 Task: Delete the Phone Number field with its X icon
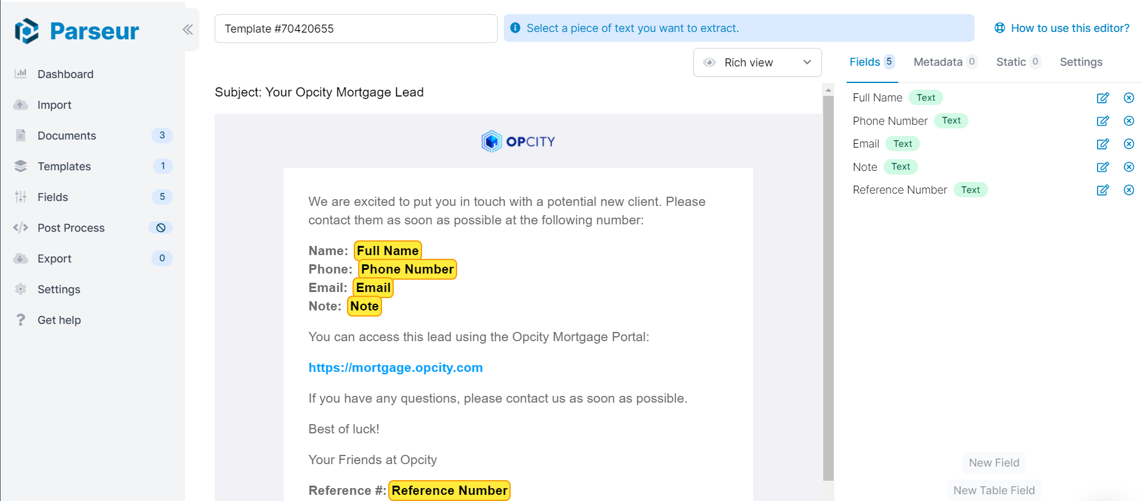[x=1129, y=121]
